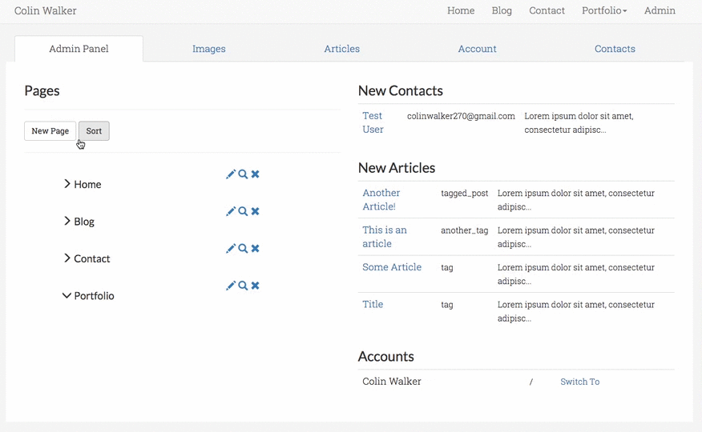Screen dimensions: 702x432
Task: Expand the Home page tree chevron
Action: tap(67, 184)
